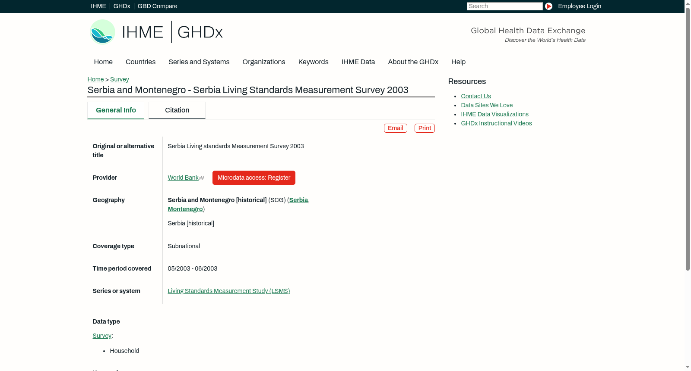Screen dimensions: 691x371
Task: Click the scrollbar down arrow
Action: (688, 368)
